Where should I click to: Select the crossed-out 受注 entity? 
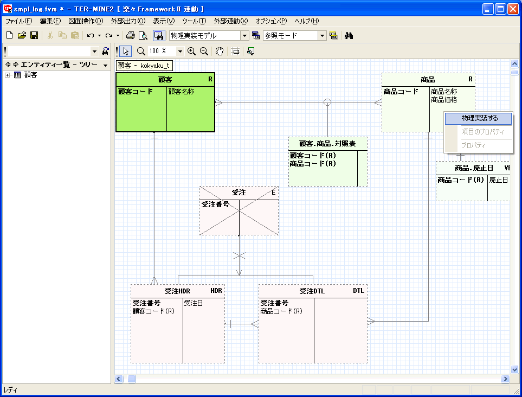click(x=239, y=210)
